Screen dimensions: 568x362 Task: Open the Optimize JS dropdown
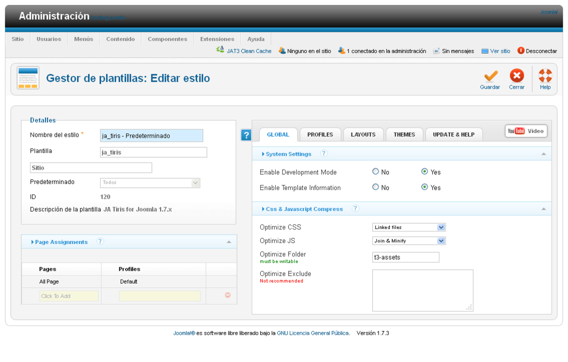[x=409, y=241]
